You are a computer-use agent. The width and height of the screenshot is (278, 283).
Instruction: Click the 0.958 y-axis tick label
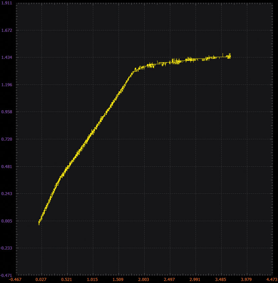6,112
